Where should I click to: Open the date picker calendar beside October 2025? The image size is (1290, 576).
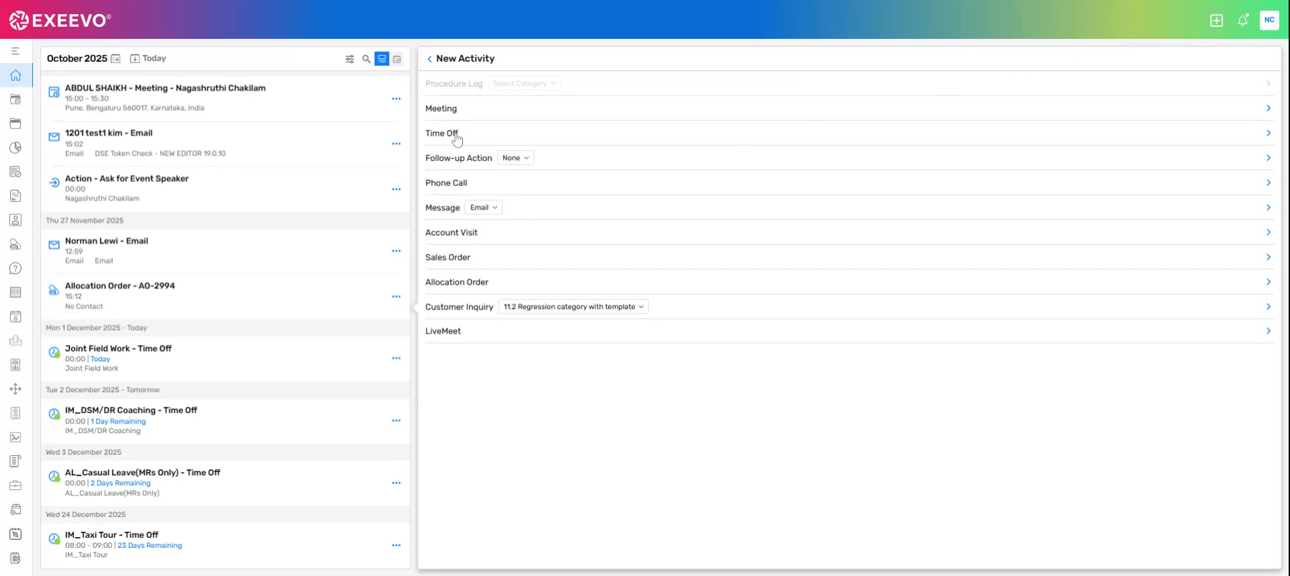(x=116, y=58)
